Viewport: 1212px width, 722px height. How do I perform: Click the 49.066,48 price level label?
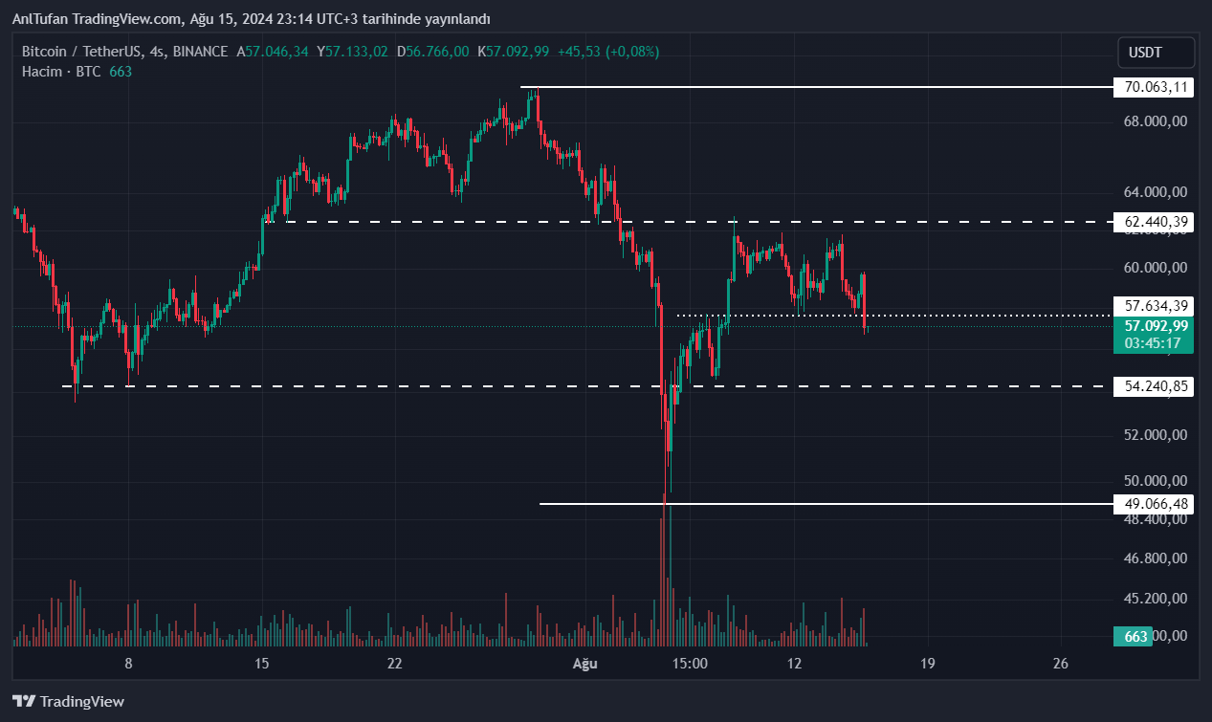1156,504
